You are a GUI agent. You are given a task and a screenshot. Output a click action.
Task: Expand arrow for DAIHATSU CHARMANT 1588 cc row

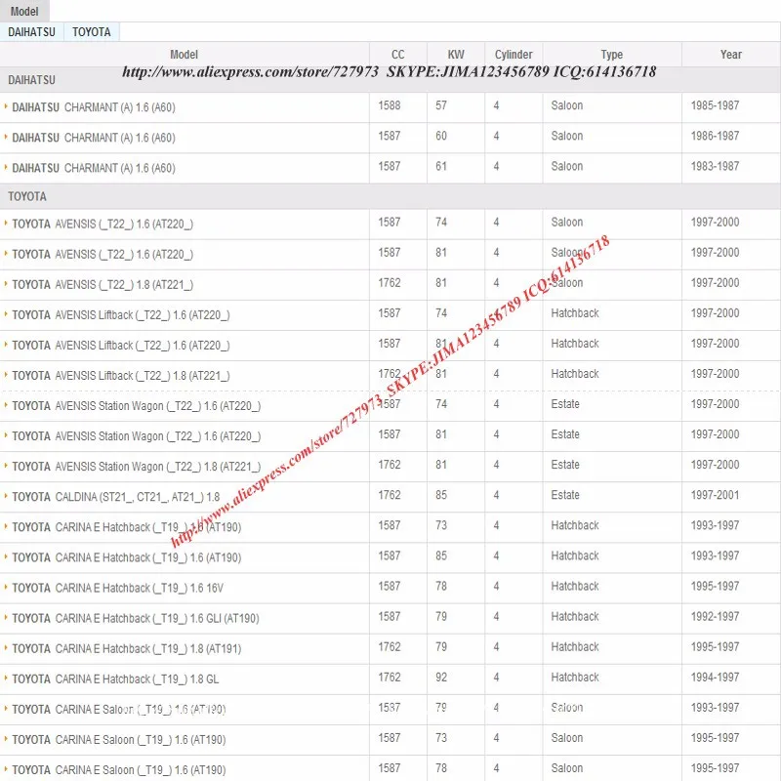pos(6,106)
